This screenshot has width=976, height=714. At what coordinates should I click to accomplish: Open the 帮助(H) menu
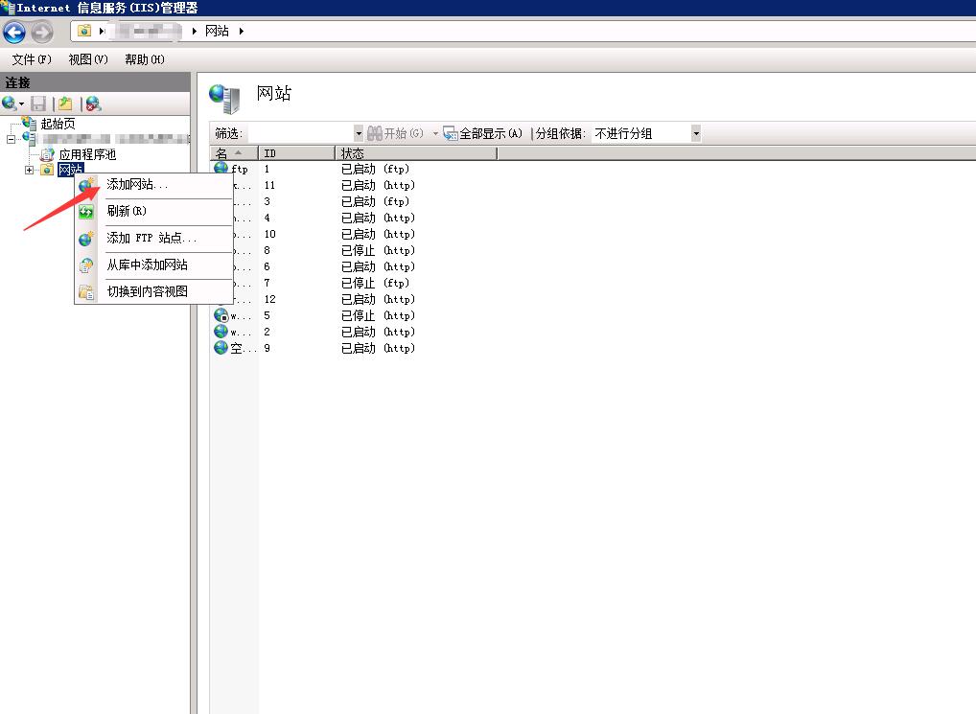coord(145,59)
